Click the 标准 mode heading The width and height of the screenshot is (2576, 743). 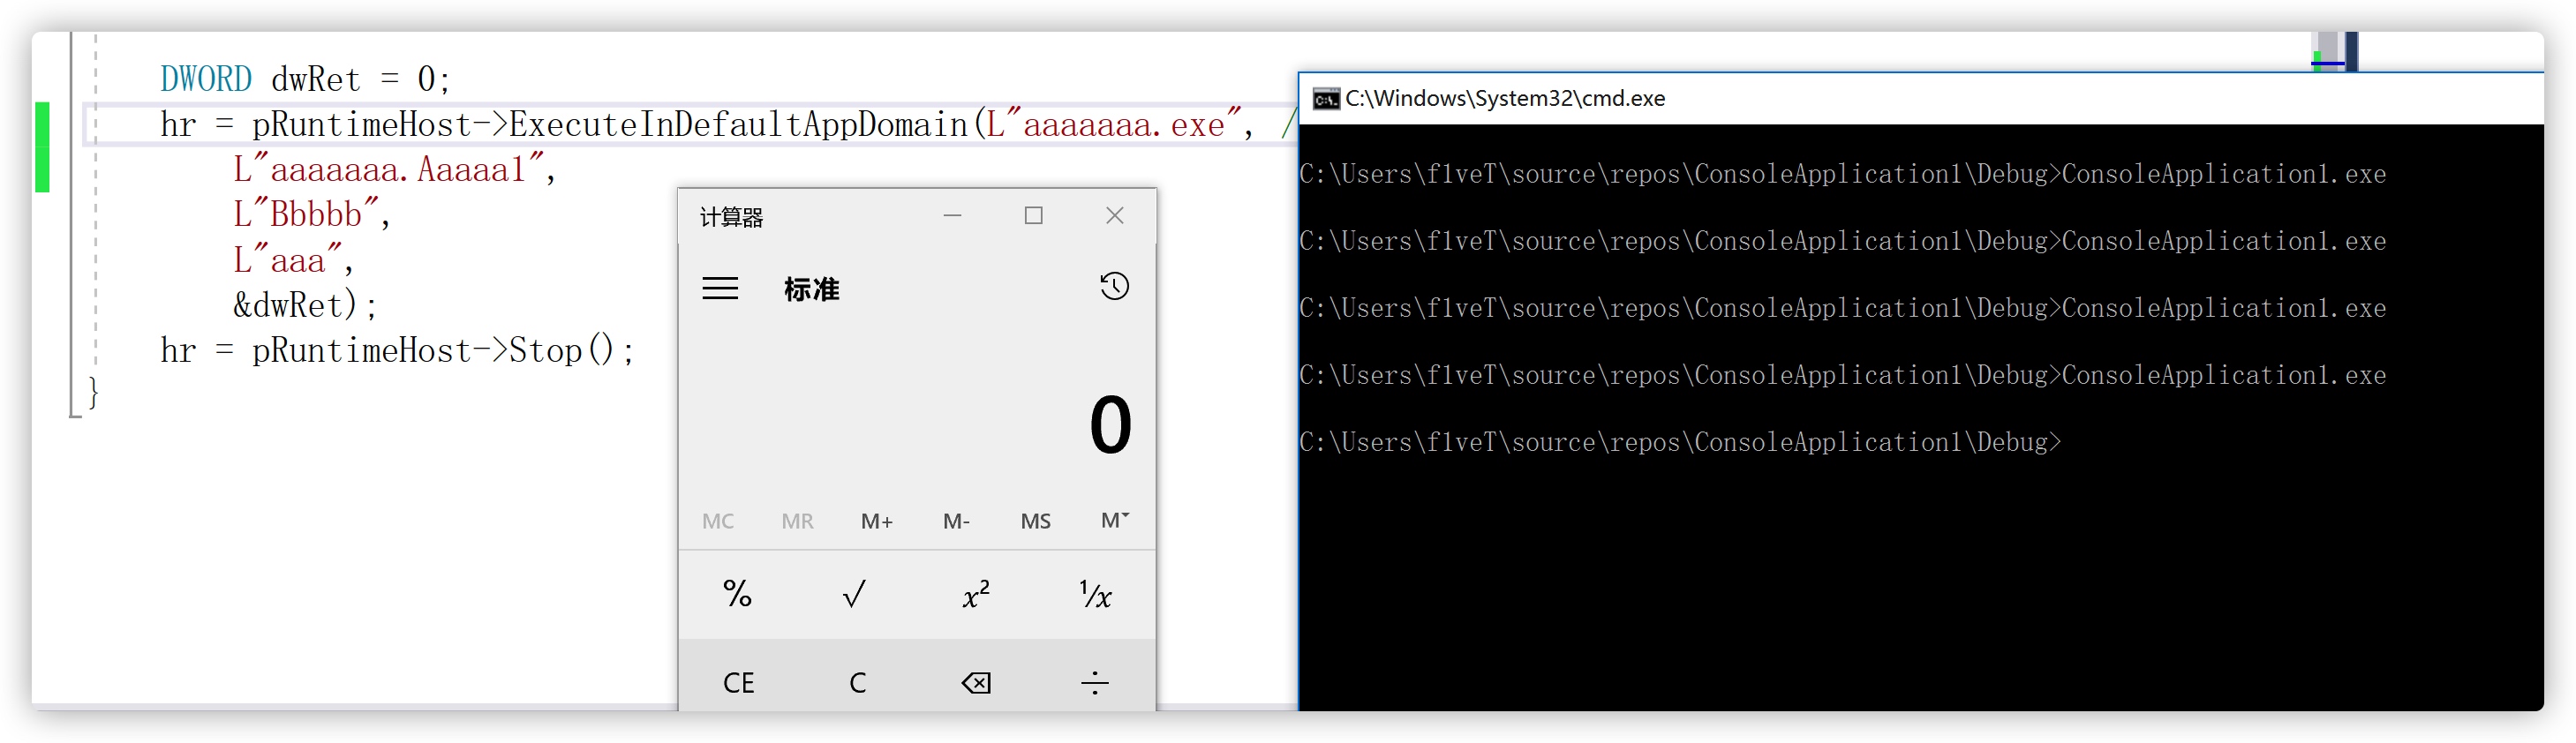pos(811,289)
